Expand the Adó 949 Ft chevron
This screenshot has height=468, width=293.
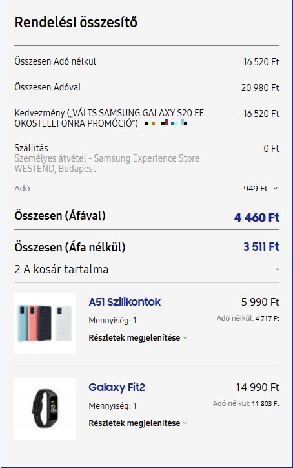tap(276, 189)
